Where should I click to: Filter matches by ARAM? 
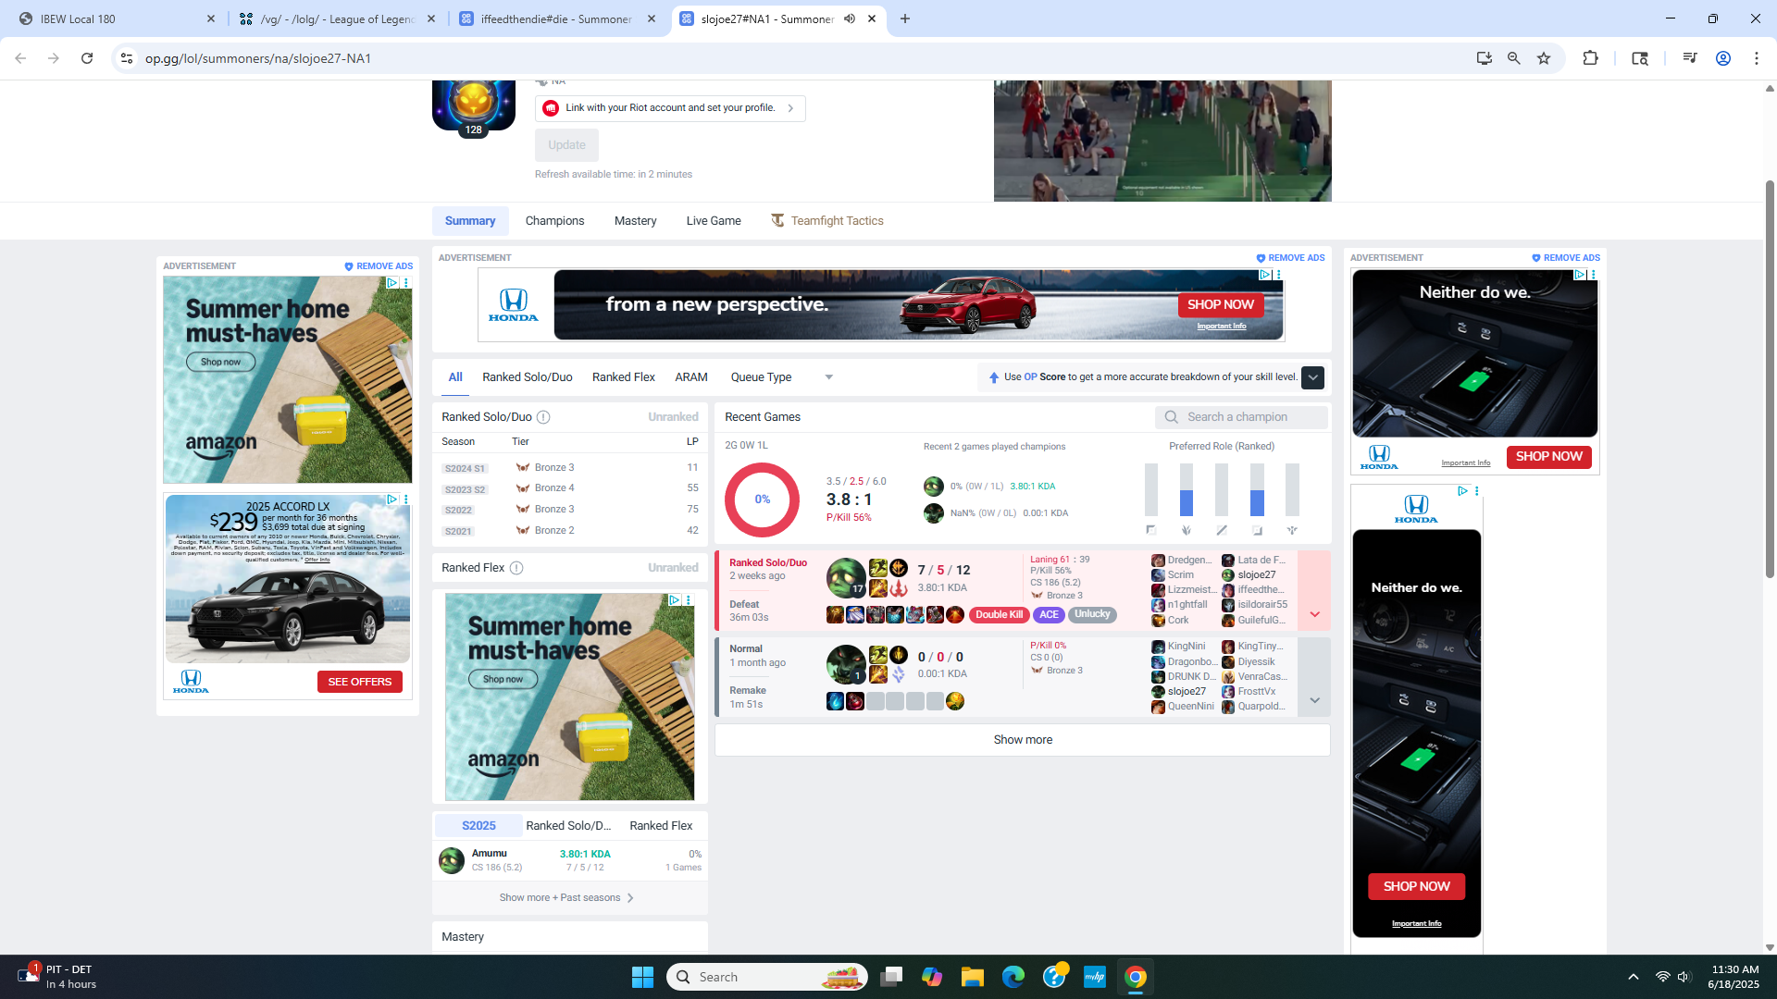[690, 377]
